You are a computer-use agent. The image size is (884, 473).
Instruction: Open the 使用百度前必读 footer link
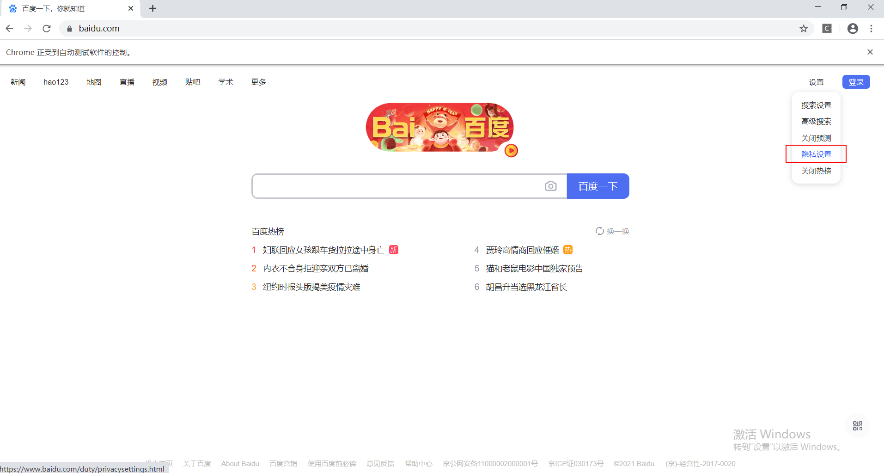click(x=332, y=463)
